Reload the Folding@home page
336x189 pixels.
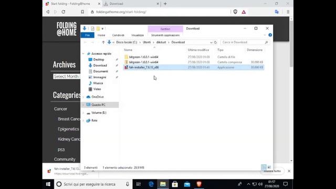64,12
